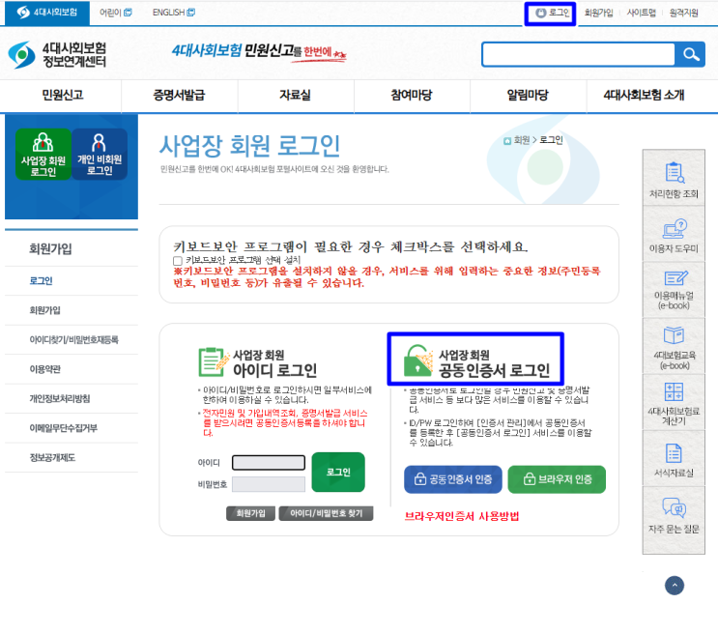Open 이메일무단수집거부 sidebar item
718x633 pixels.
point(63,428)
